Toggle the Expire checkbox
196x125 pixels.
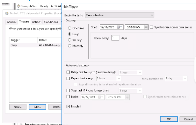[x=68, y=97]
